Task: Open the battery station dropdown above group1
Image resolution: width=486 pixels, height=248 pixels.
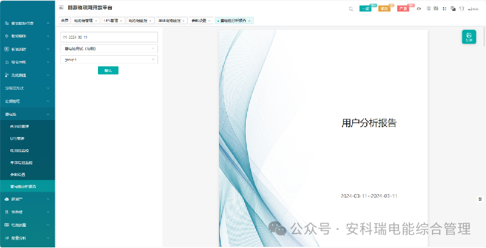Action: 109,49
